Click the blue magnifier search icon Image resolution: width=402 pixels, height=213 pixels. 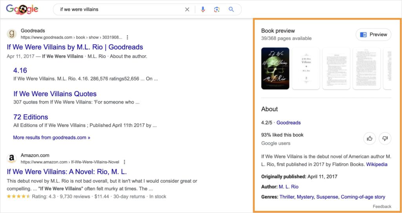point(231,9)
